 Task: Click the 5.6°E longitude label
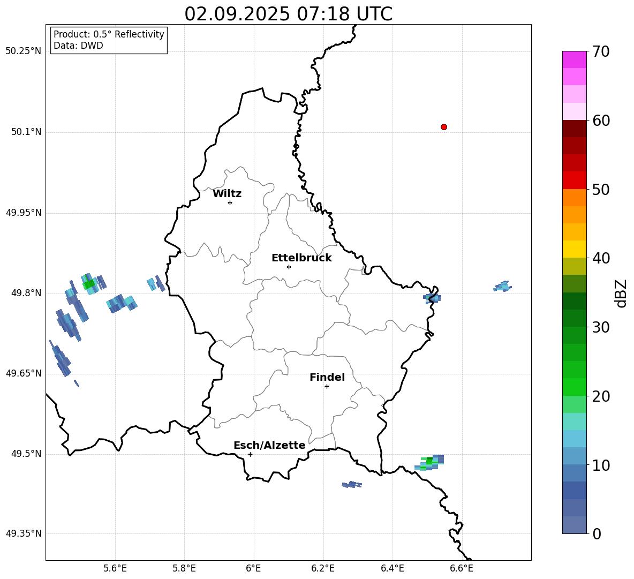pos(115,568)
